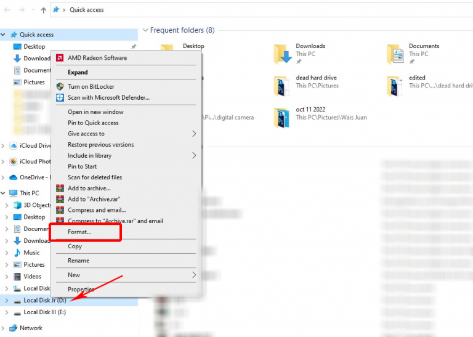This screenshot has height=337, width=473.
Task: Click the Forward arrow navigation button
Action: click(x=22, y=10)
